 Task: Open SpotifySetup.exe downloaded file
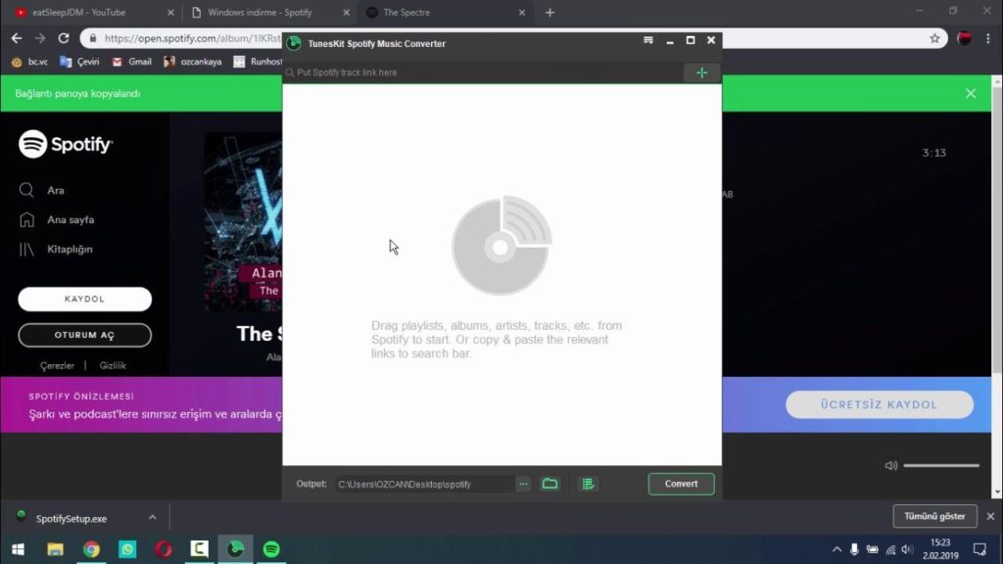click(71, 519)
